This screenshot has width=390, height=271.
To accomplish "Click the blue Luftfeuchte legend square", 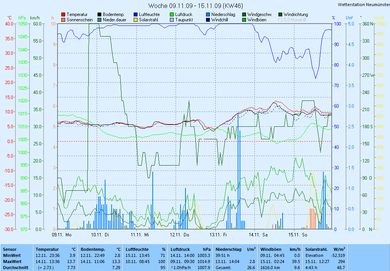I will click(136, 14).
